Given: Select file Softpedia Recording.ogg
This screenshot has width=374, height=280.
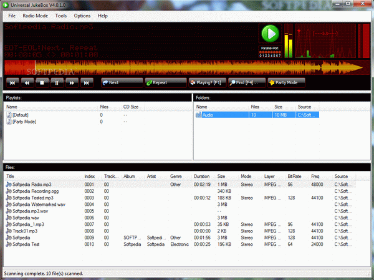Looking at the screenshot, I should click(x=36, y=191).
